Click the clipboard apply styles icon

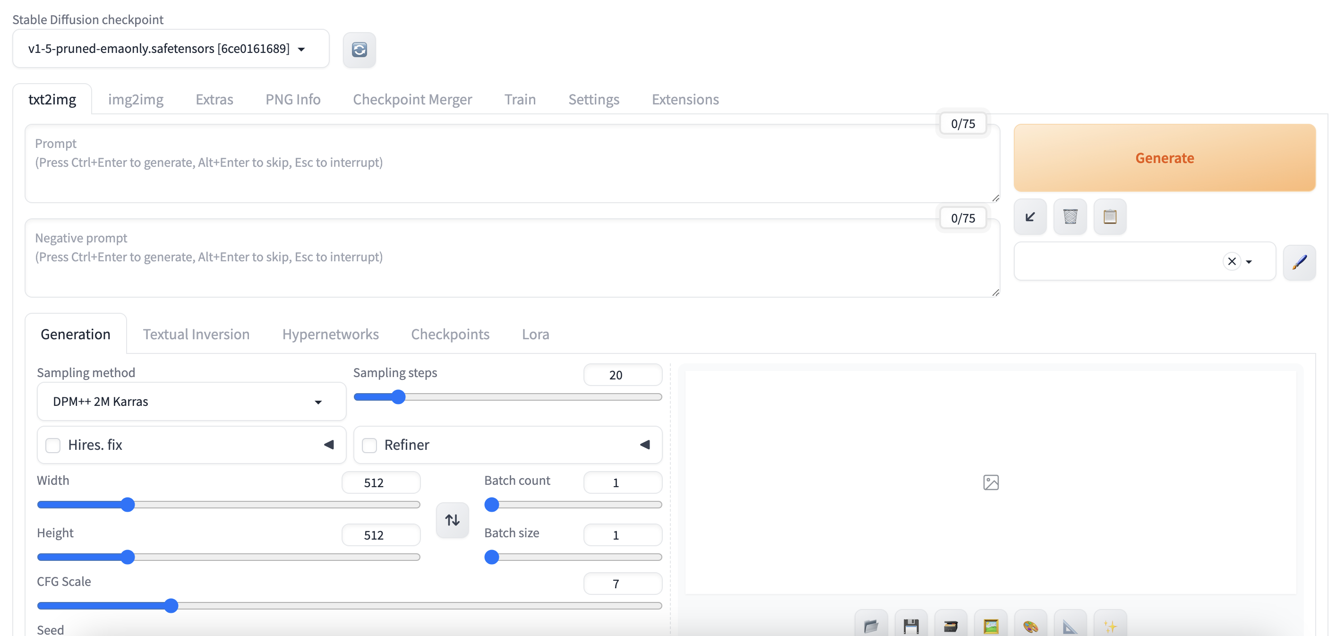click(x=1109, y=217)
